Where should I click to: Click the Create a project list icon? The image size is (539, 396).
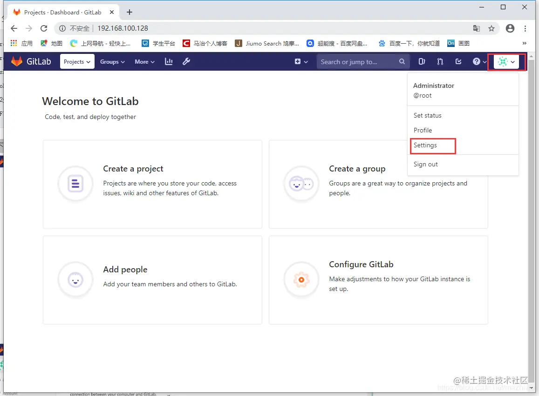pos(75,184)
